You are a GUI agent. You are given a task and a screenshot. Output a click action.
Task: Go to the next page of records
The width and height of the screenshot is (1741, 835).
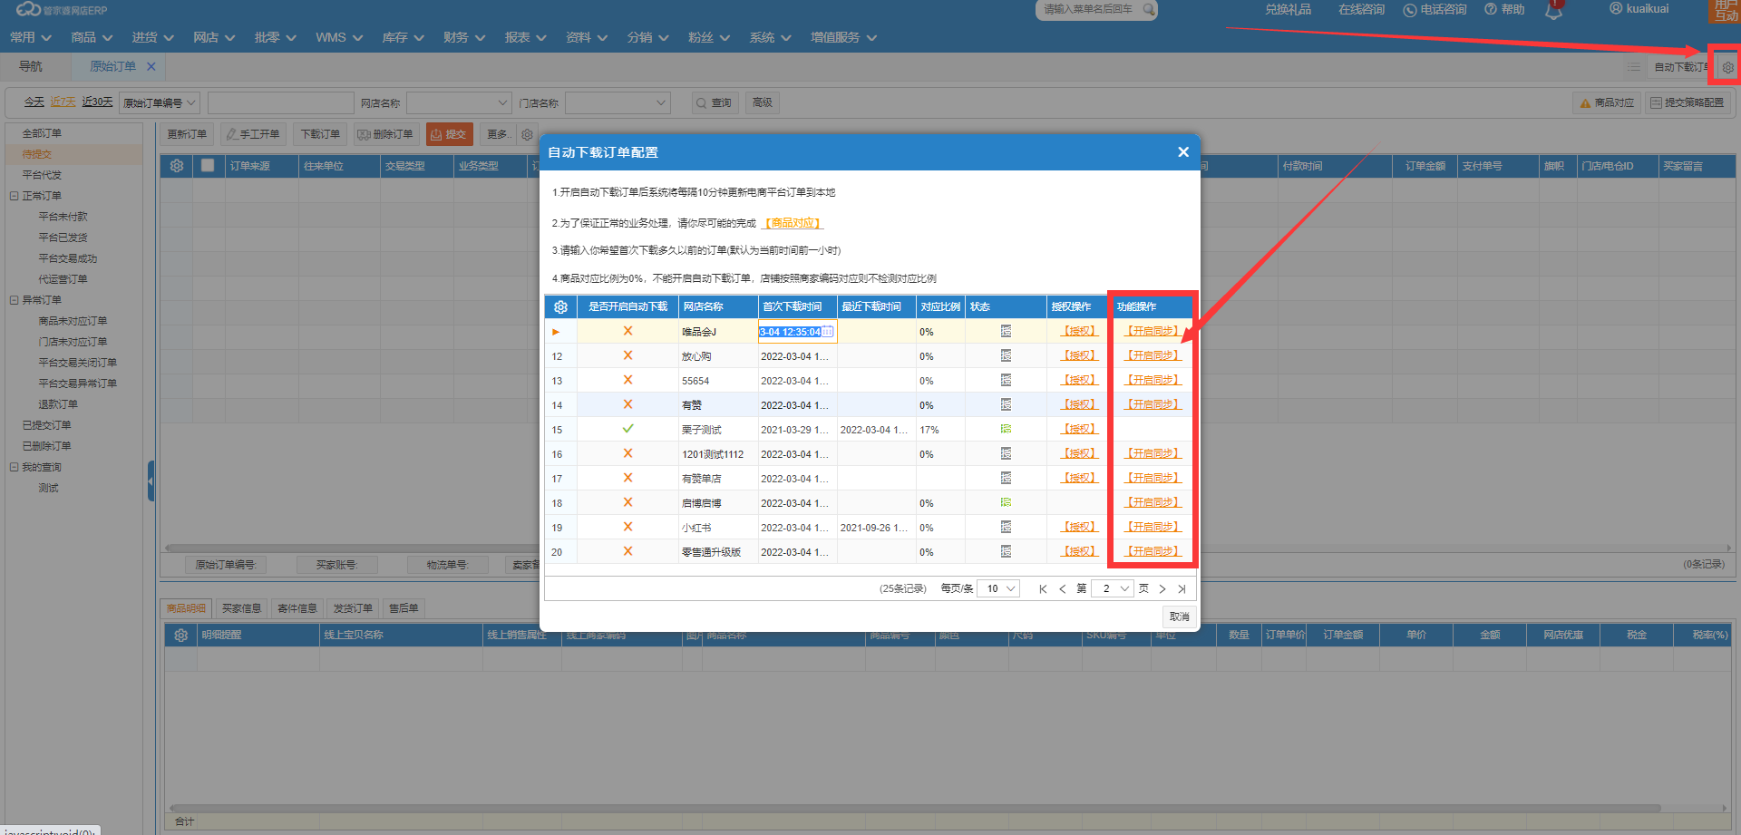(x=1162, y=589)
